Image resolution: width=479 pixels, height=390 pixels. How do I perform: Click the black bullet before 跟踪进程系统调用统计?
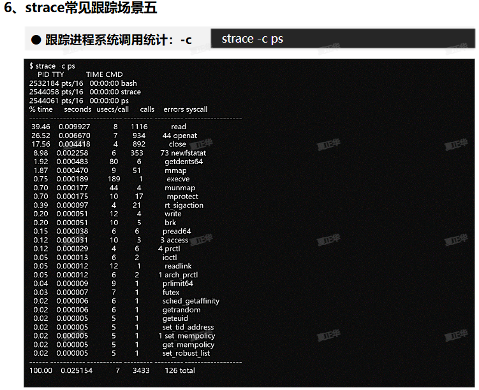(36, 40)
